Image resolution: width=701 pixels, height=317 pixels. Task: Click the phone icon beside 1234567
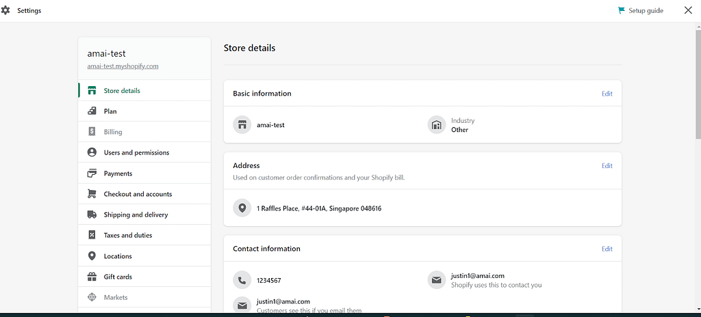(242, 280)
